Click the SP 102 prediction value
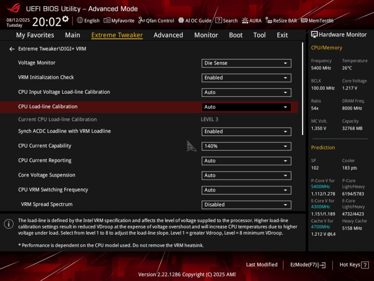This screenshot has width=374, height=281. click(x=315, y=168)
